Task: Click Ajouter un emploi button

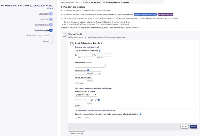Action: pos(76,133)
